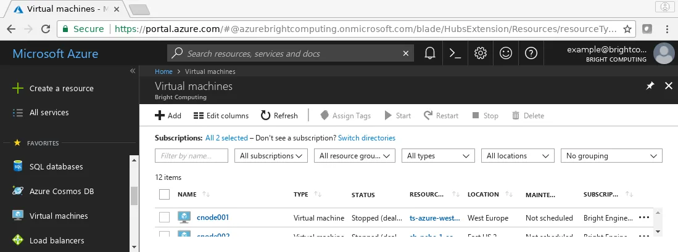Open portal settings gear
678x252 pixels.
[480, 53]
